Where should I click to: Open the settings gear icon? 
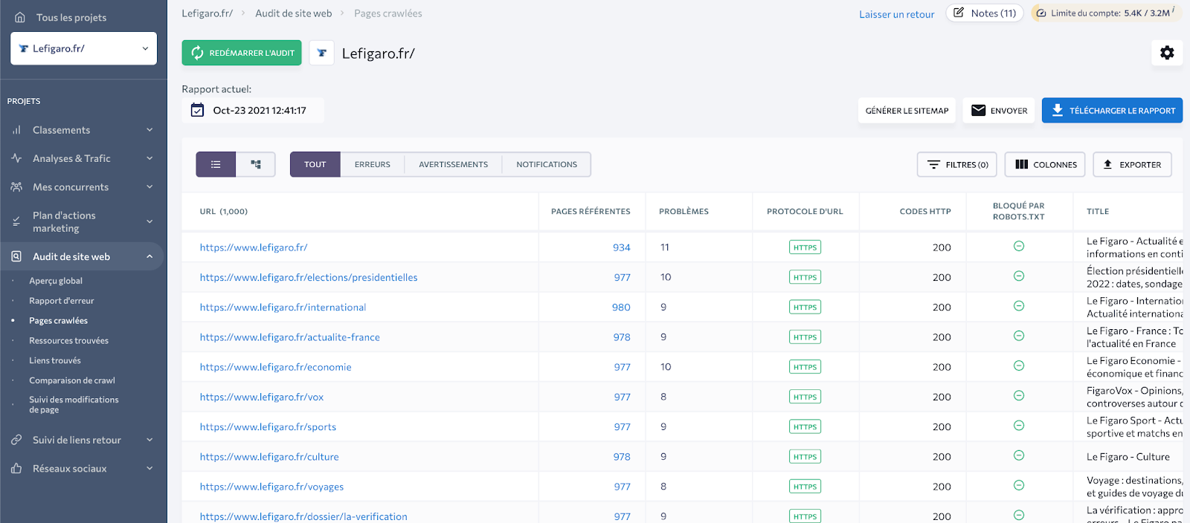pos(1167,53)
